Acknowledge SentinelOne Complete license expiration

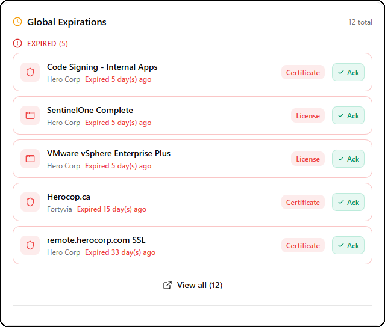coord(348,115)
